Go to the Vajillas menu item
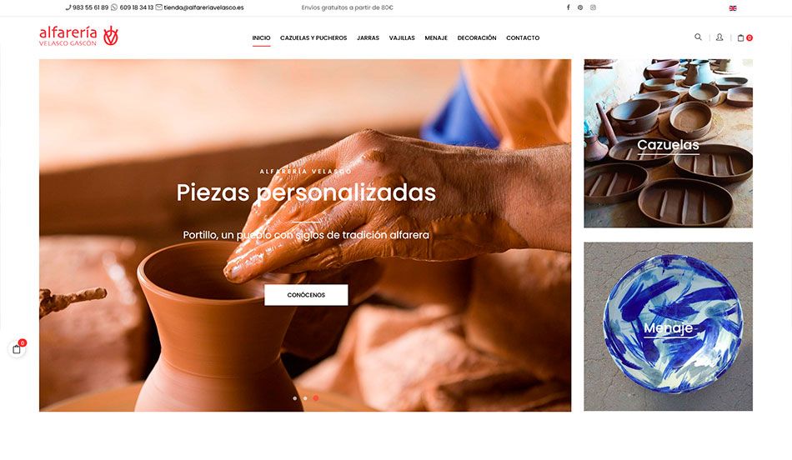The image size is (792, 460). pos(402,37)
